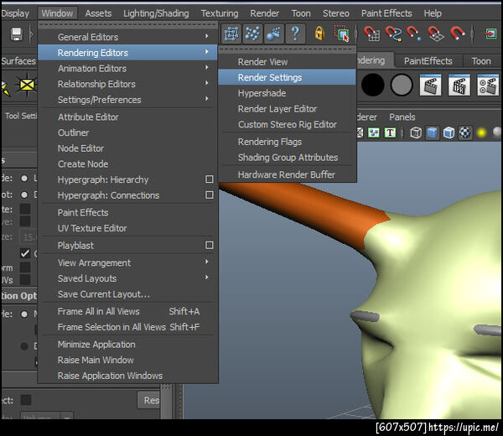This screenshot has width=503, height=436.
Task: Enable Snap to View Planes magnet
Action: click(436, 34)
